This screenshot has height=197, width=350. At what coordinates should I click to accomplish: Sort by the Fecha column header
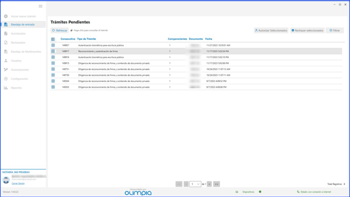(x=209, y=39)
